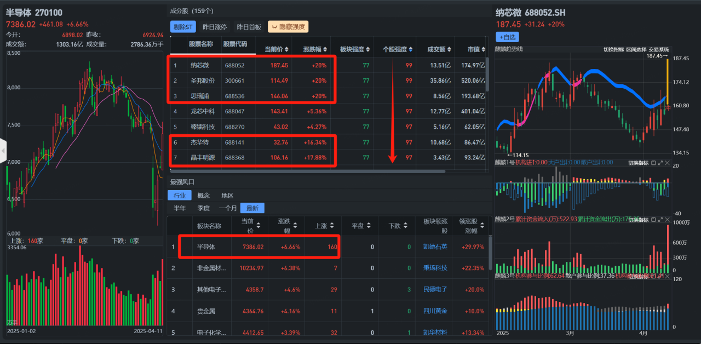Viewport: 701px width, 344px height.
Task: Select the 龙芯中科 stock row
Action: 327,111
